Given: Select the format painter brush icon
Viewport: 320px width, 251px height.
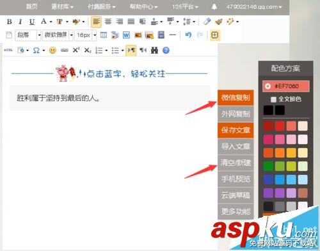Looking at the screenshot, I should click(x=219, y=22).
